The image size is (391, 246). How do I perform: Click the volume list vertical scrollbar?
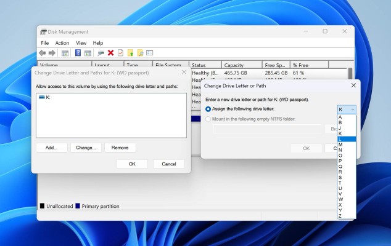click(x=350, y=74)
